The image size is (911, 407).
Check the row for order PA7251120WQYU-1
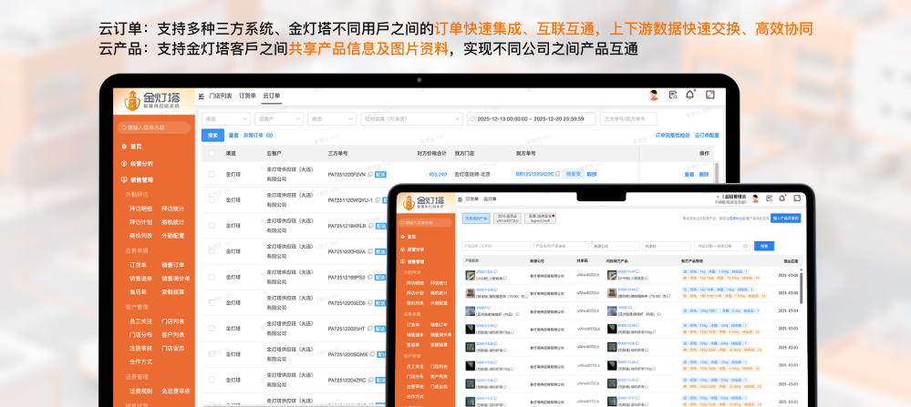[x=212, y=200]
